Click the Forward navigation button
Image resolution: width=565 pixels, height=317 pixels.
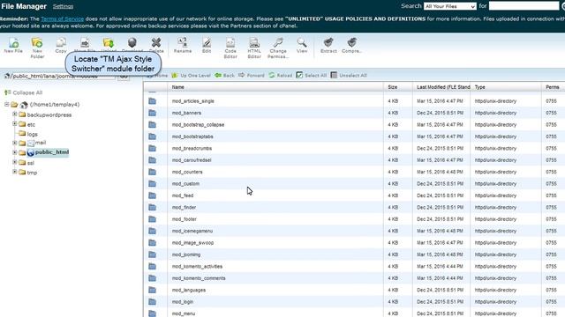coord(252,76)
